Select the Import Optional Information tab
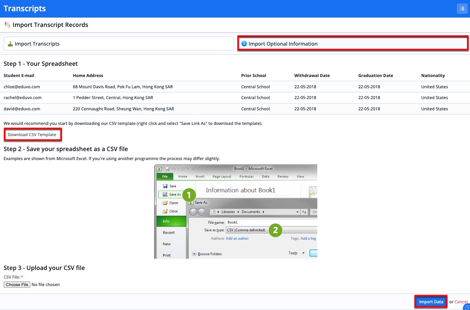Screen dimensions: 470x310 [352, 44]
